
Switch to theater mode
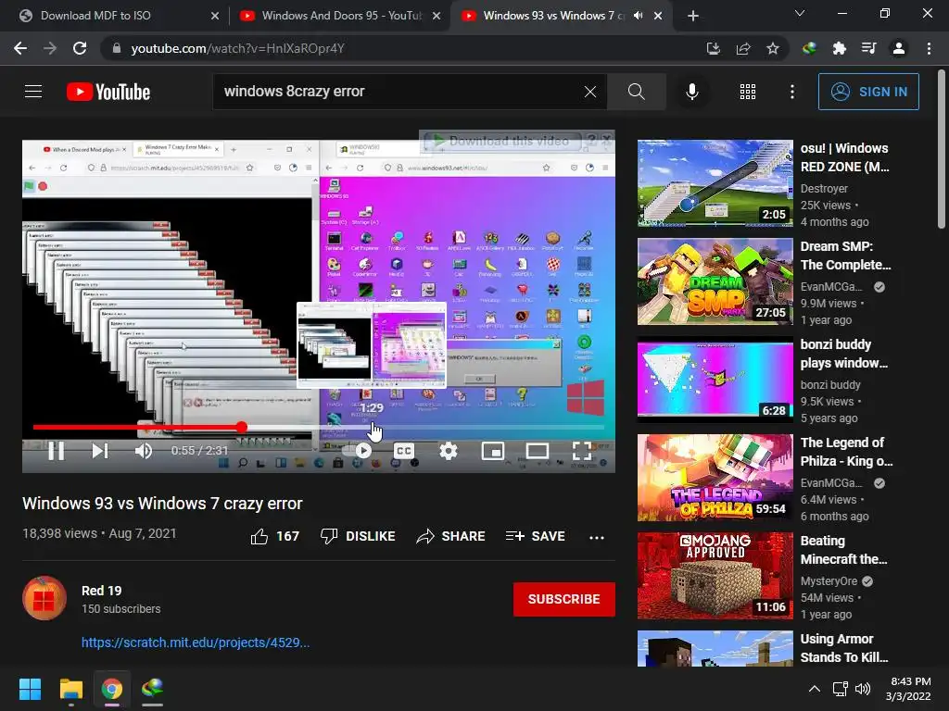537,451
